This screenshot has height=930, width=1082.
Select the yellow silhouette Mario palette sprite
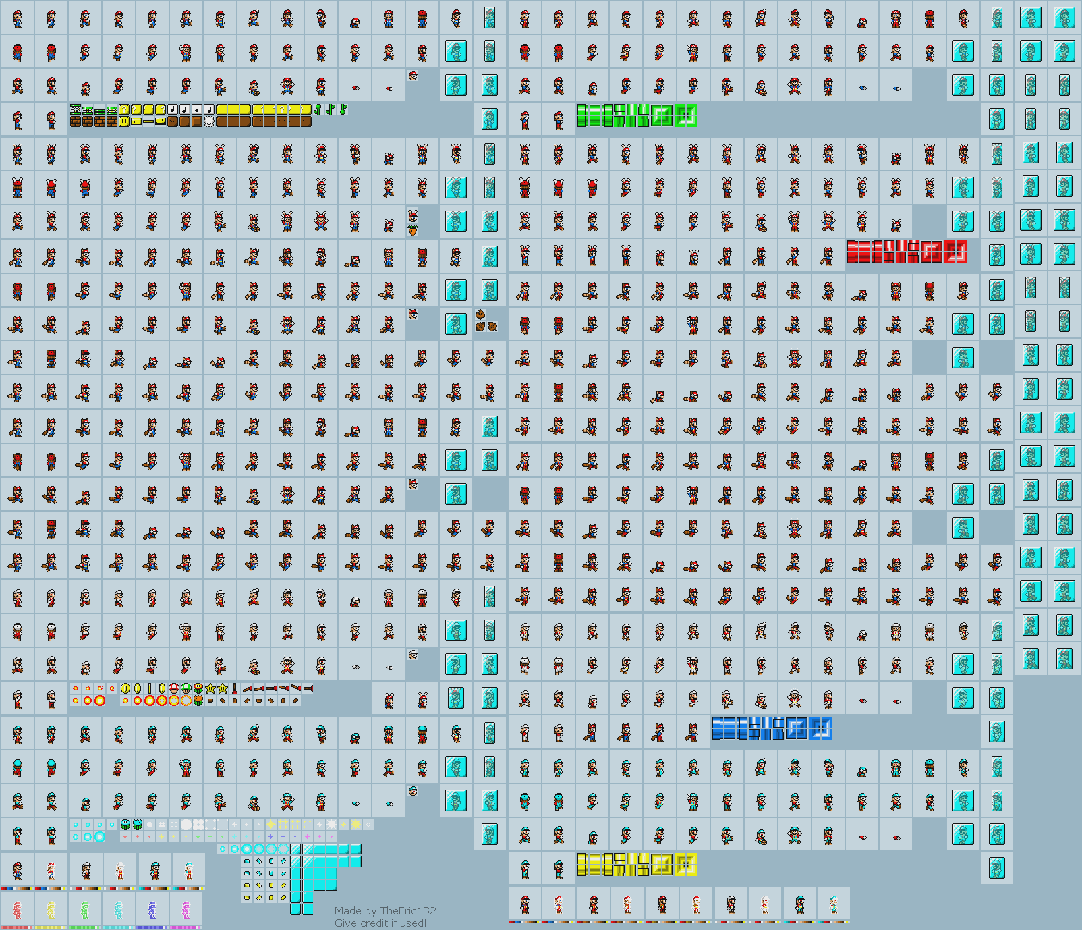click(51, 910)
